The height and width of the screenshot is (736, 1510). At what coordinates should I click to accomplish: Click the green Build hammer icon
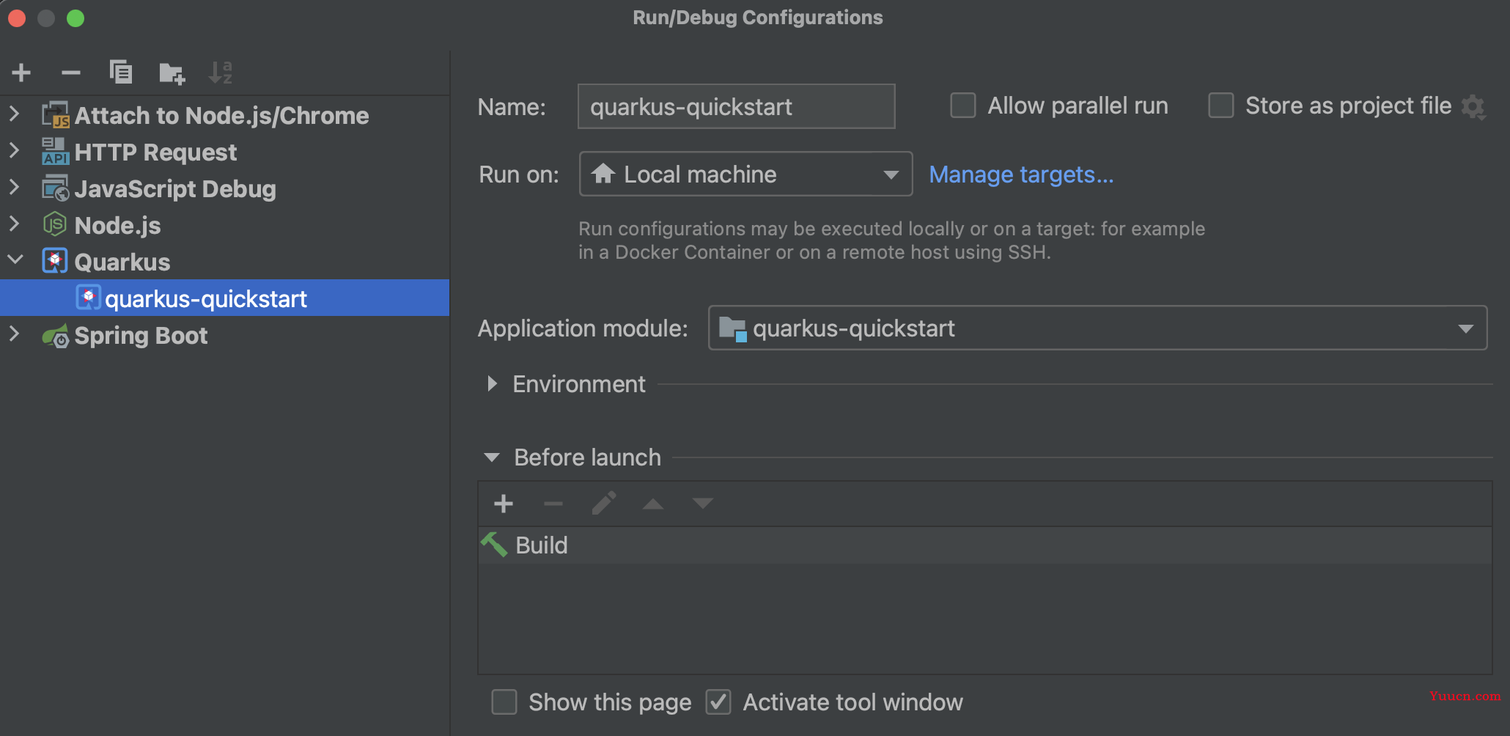pos(494,545)
